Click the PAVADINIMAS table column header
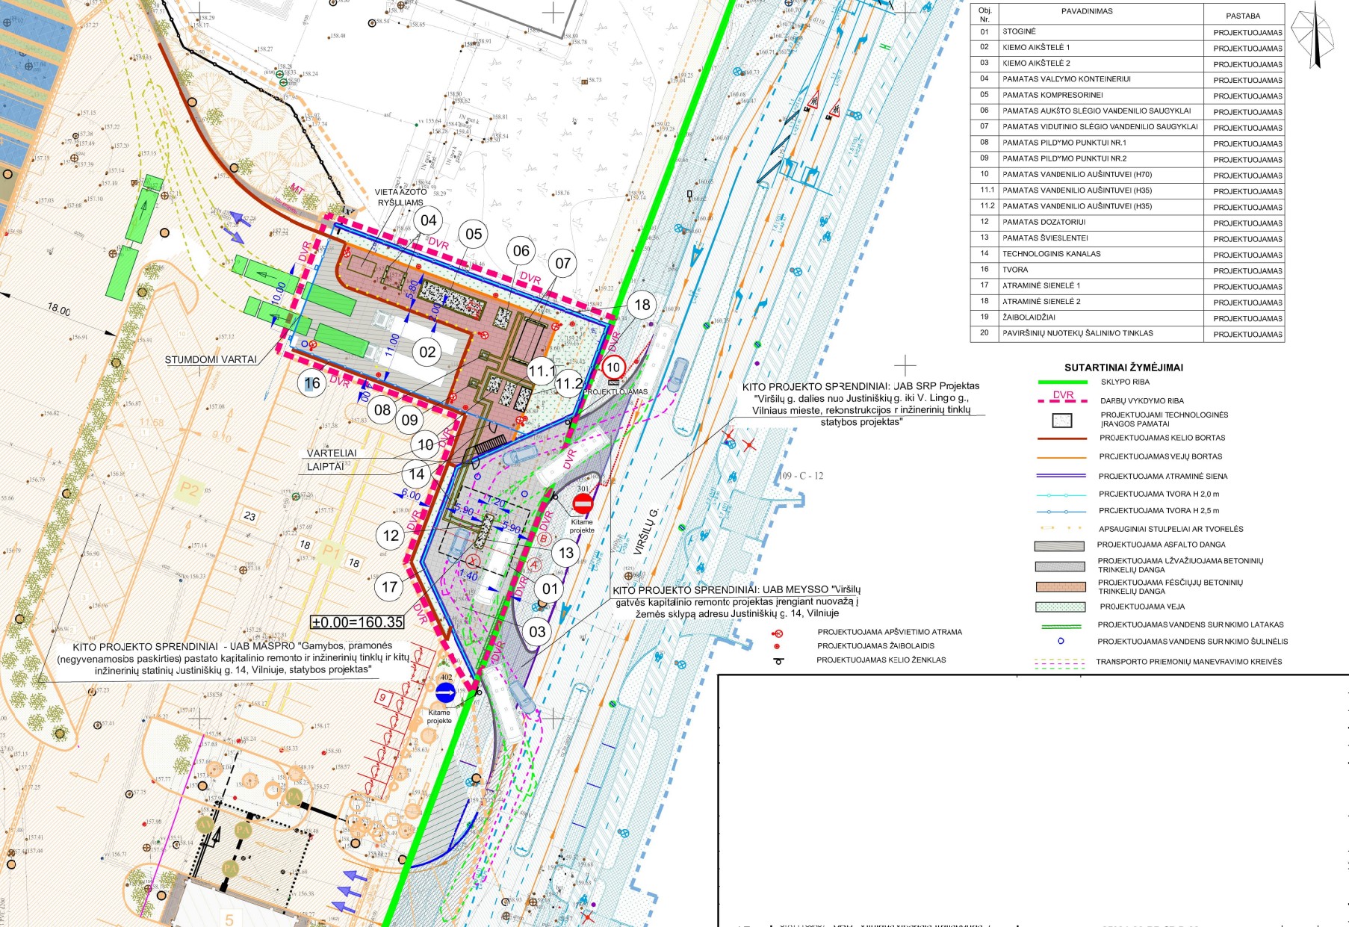 coord(1087,12)
